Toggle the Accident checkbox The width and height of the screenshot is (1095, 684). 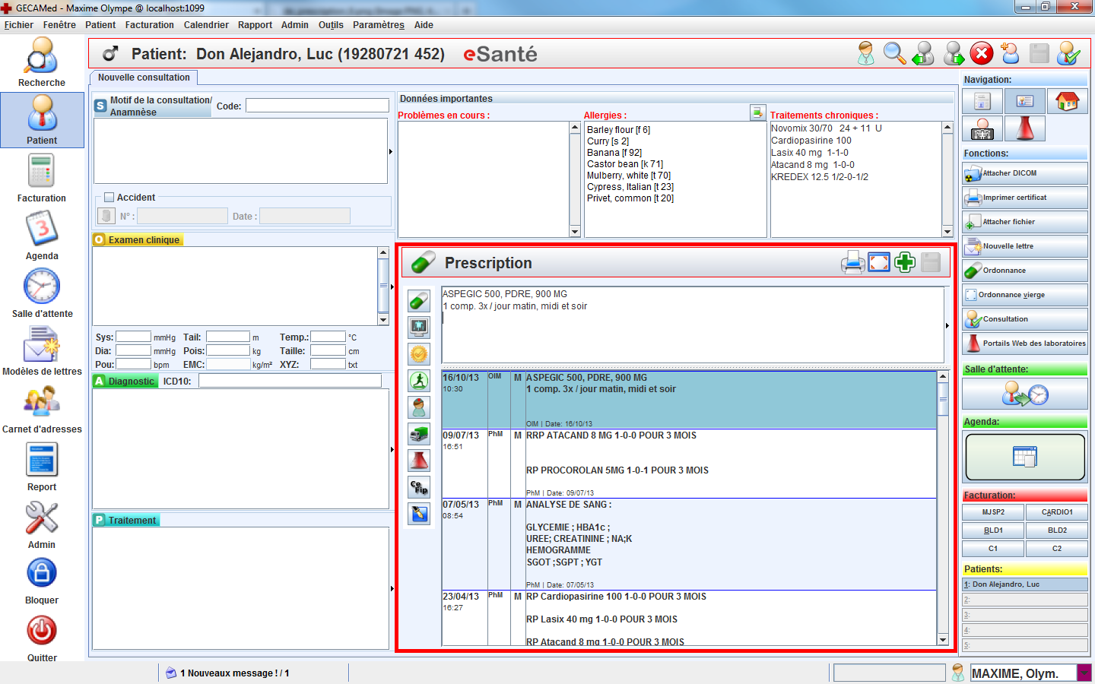point(109,197)
